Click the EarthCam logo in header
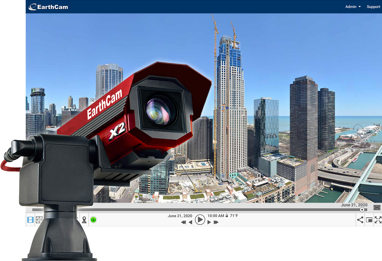The height and width of the screenshot is (261, 382). (49, 7)
